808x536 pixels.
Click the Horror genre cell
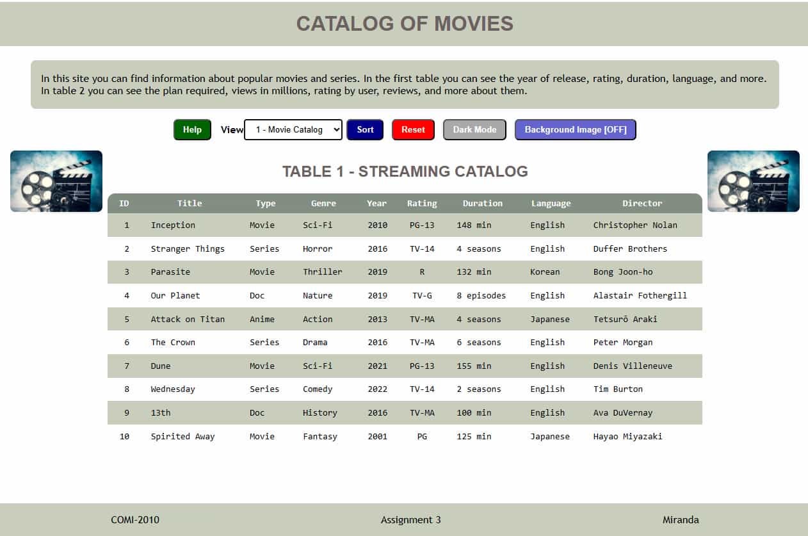coord(318,248)
